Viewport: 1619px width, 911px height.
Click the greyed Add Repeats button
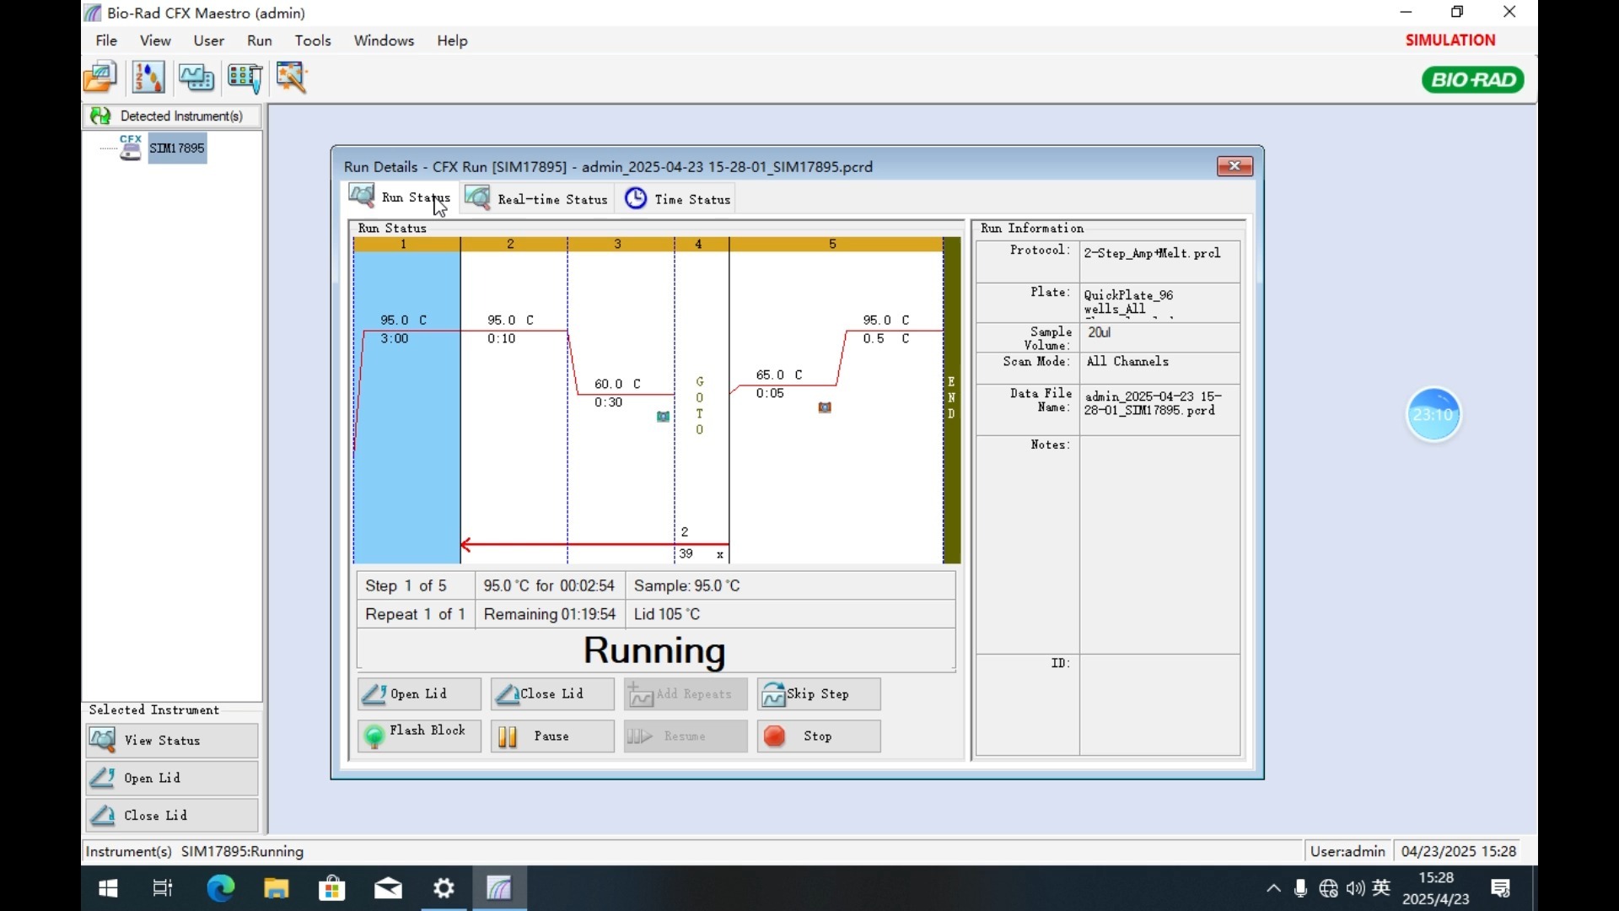(686, 693)
